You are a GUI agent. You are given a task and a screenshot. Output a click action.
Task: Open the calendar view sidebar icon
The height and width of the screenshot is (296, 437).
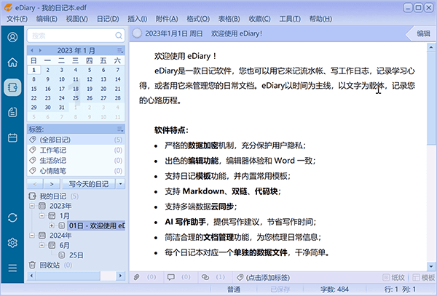click(12, 137)
